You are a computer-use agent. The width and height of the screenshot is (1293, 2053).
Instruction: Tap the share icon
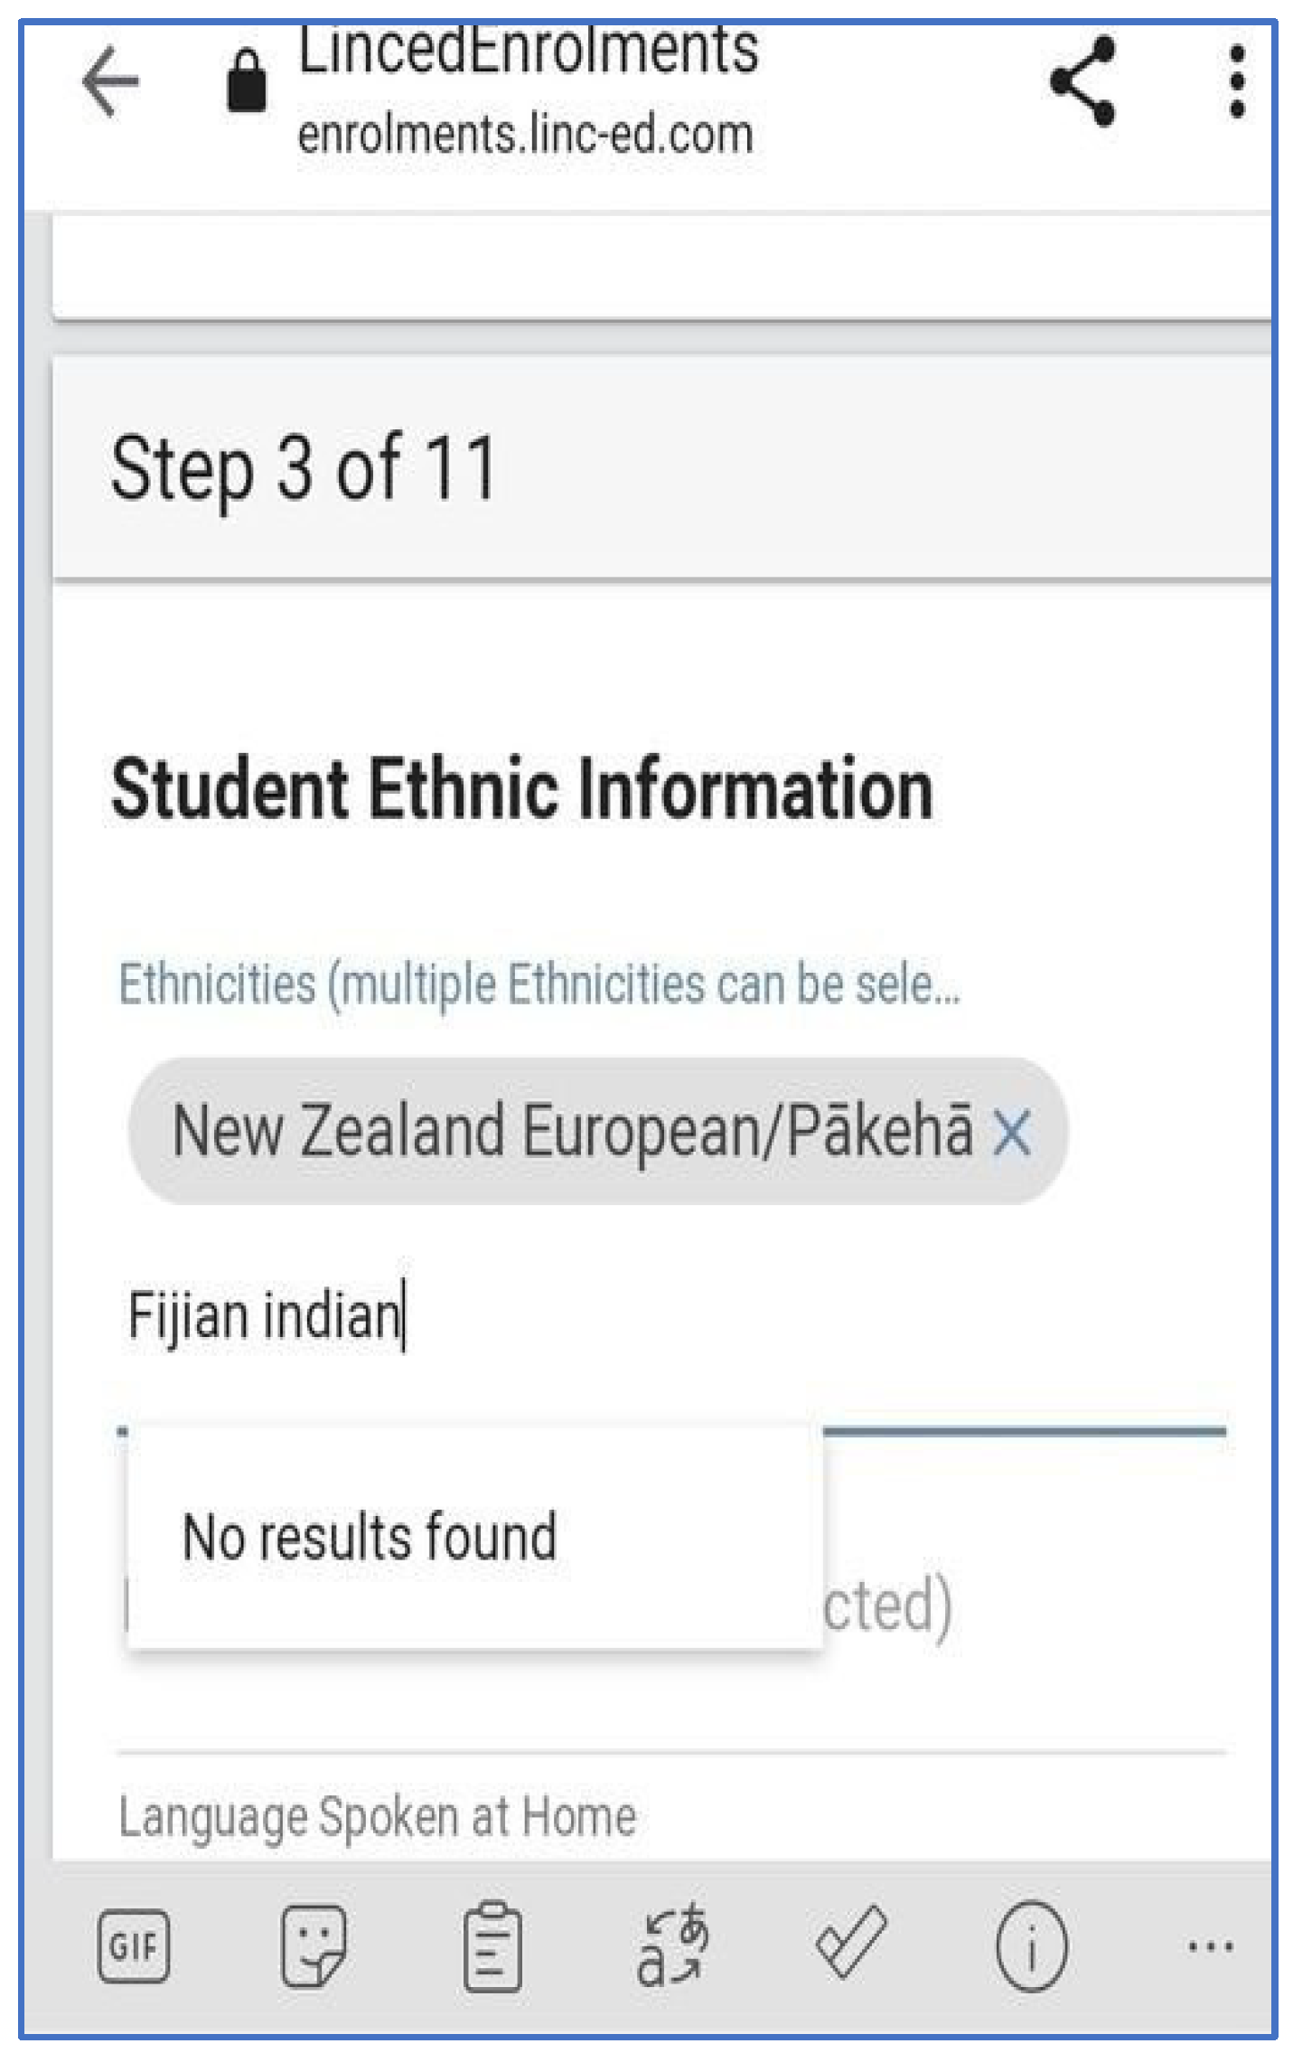tap(1082, 81)
